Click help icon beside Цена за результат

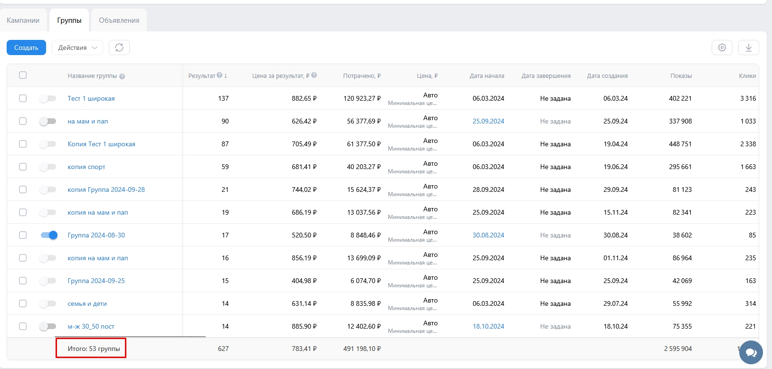coord(314,76)
